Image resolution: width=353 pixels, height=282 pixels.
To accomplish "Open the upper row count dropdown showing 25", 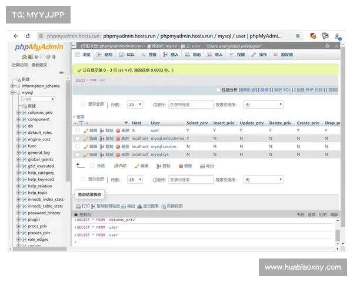I will tap(135, 105).
